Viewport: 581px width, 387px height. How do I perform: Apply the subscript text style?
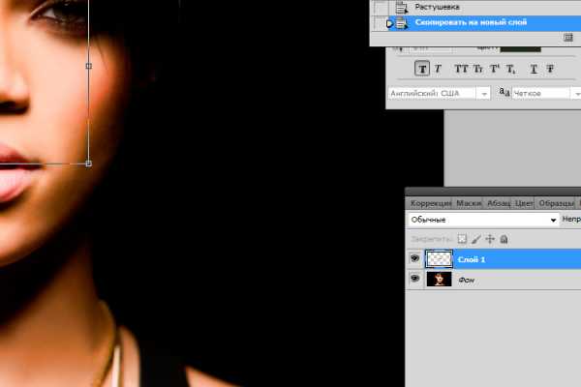[513, 69]
